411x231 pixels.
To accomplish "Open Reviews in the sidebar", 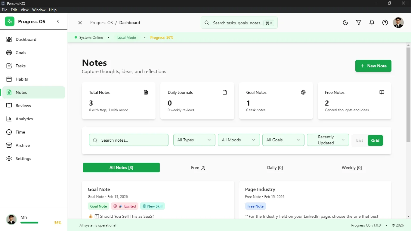I will point(34,106).
